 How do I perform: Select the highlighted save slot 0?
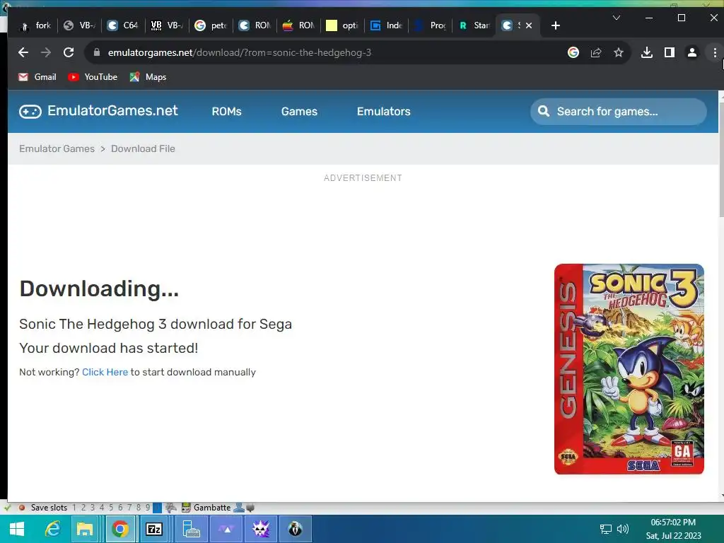tap(157, 508)
